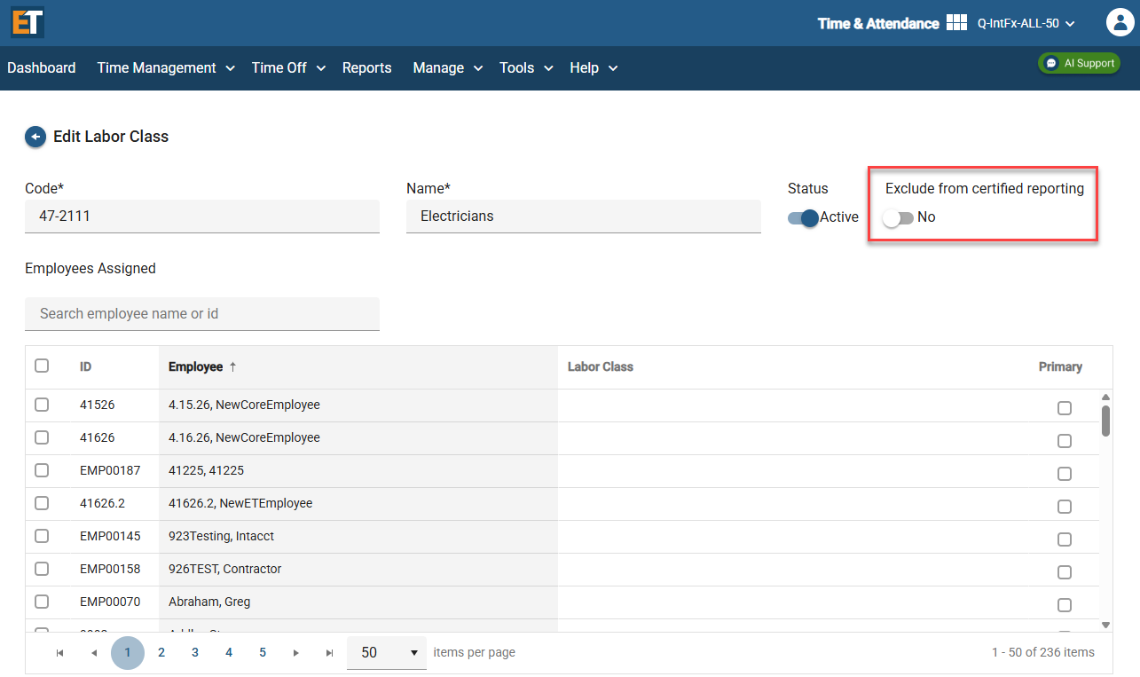Open the AI Support chat button
Image resolution: width=1140 pixels, height=677 pixels.
pyautogui.click(x=1079, y=63)
